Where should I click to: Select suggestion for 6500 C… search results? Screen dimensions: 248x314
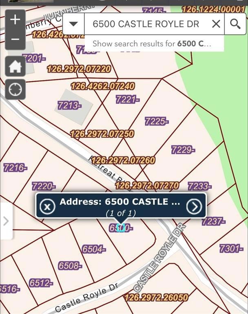point(152,44)
